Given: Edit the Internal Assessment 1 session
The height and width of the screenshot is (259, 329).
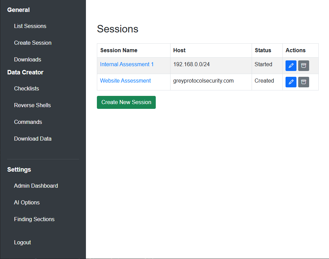Looking at the screenshot, I should click(291, 66).
